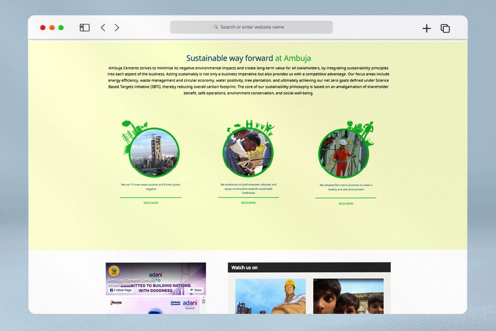
Task: Open the worker with gloves circular image
Action: click(248, 152)
